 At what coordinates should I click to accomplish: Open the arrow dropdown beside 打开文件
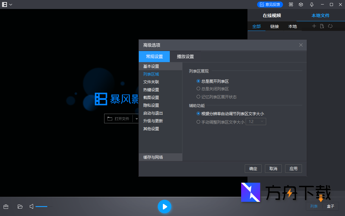137,118
